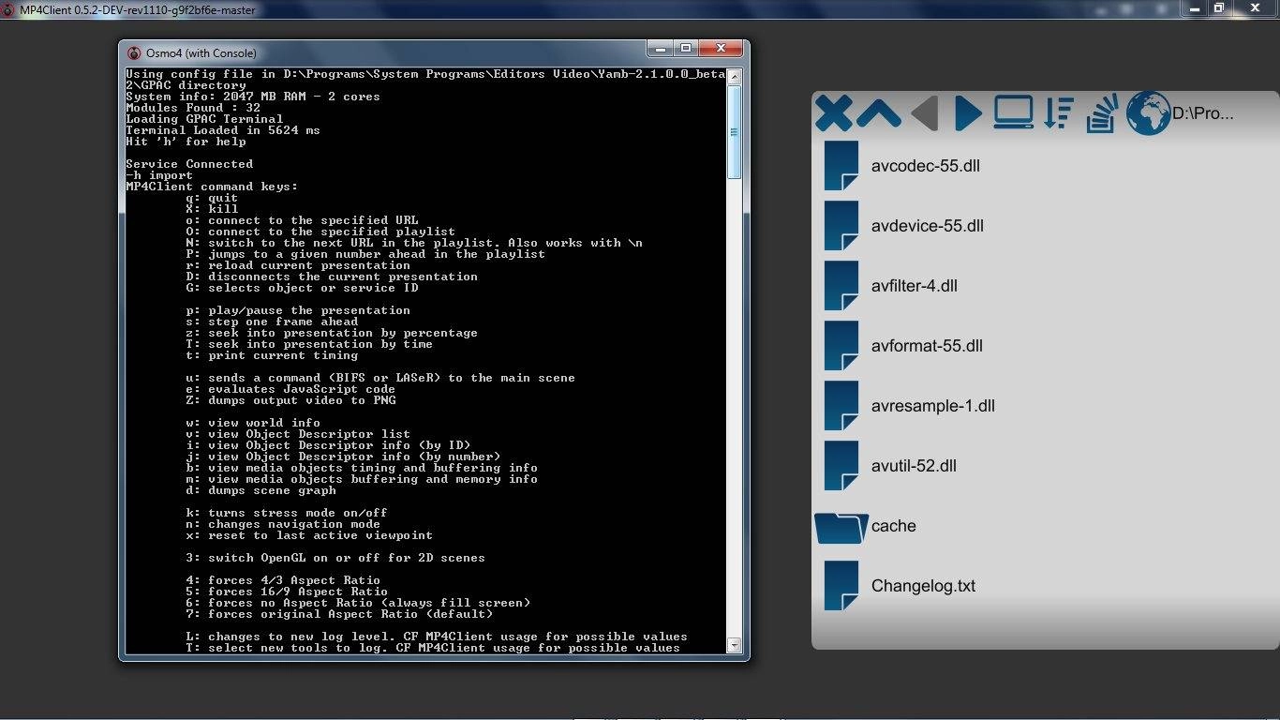The width and height of the screenshot is (1280, 720).
Task: Open the stacked-files history icon
Action: [x=1103, y=113]
